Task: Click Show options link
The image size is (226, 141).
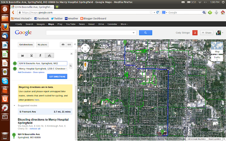Action: pyautogui.click(x=38, y=72)
